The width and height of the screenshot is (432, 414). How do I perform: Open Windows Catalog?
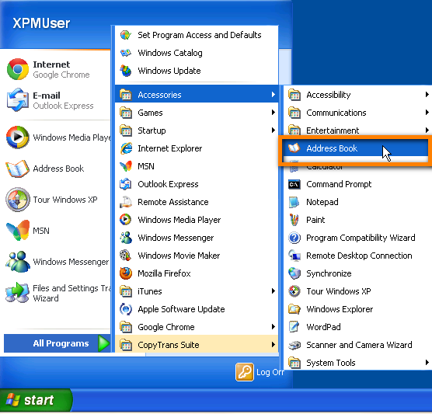pos(197,53)
